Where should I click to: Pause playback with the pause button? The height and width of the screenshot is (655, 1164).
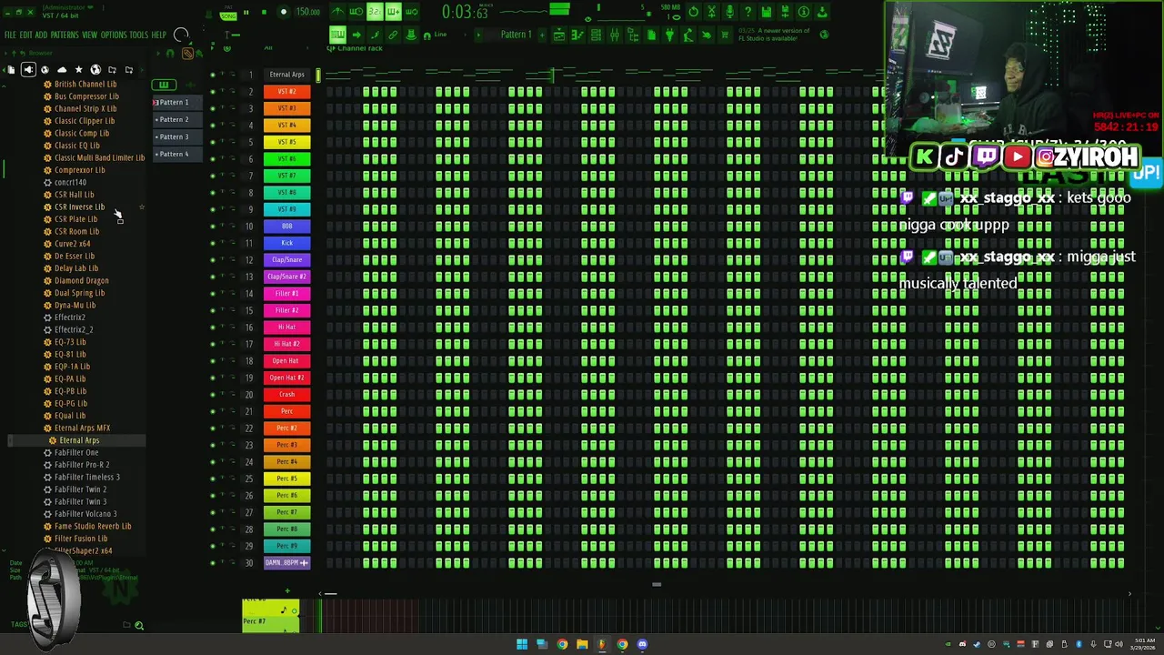[246, 12]
